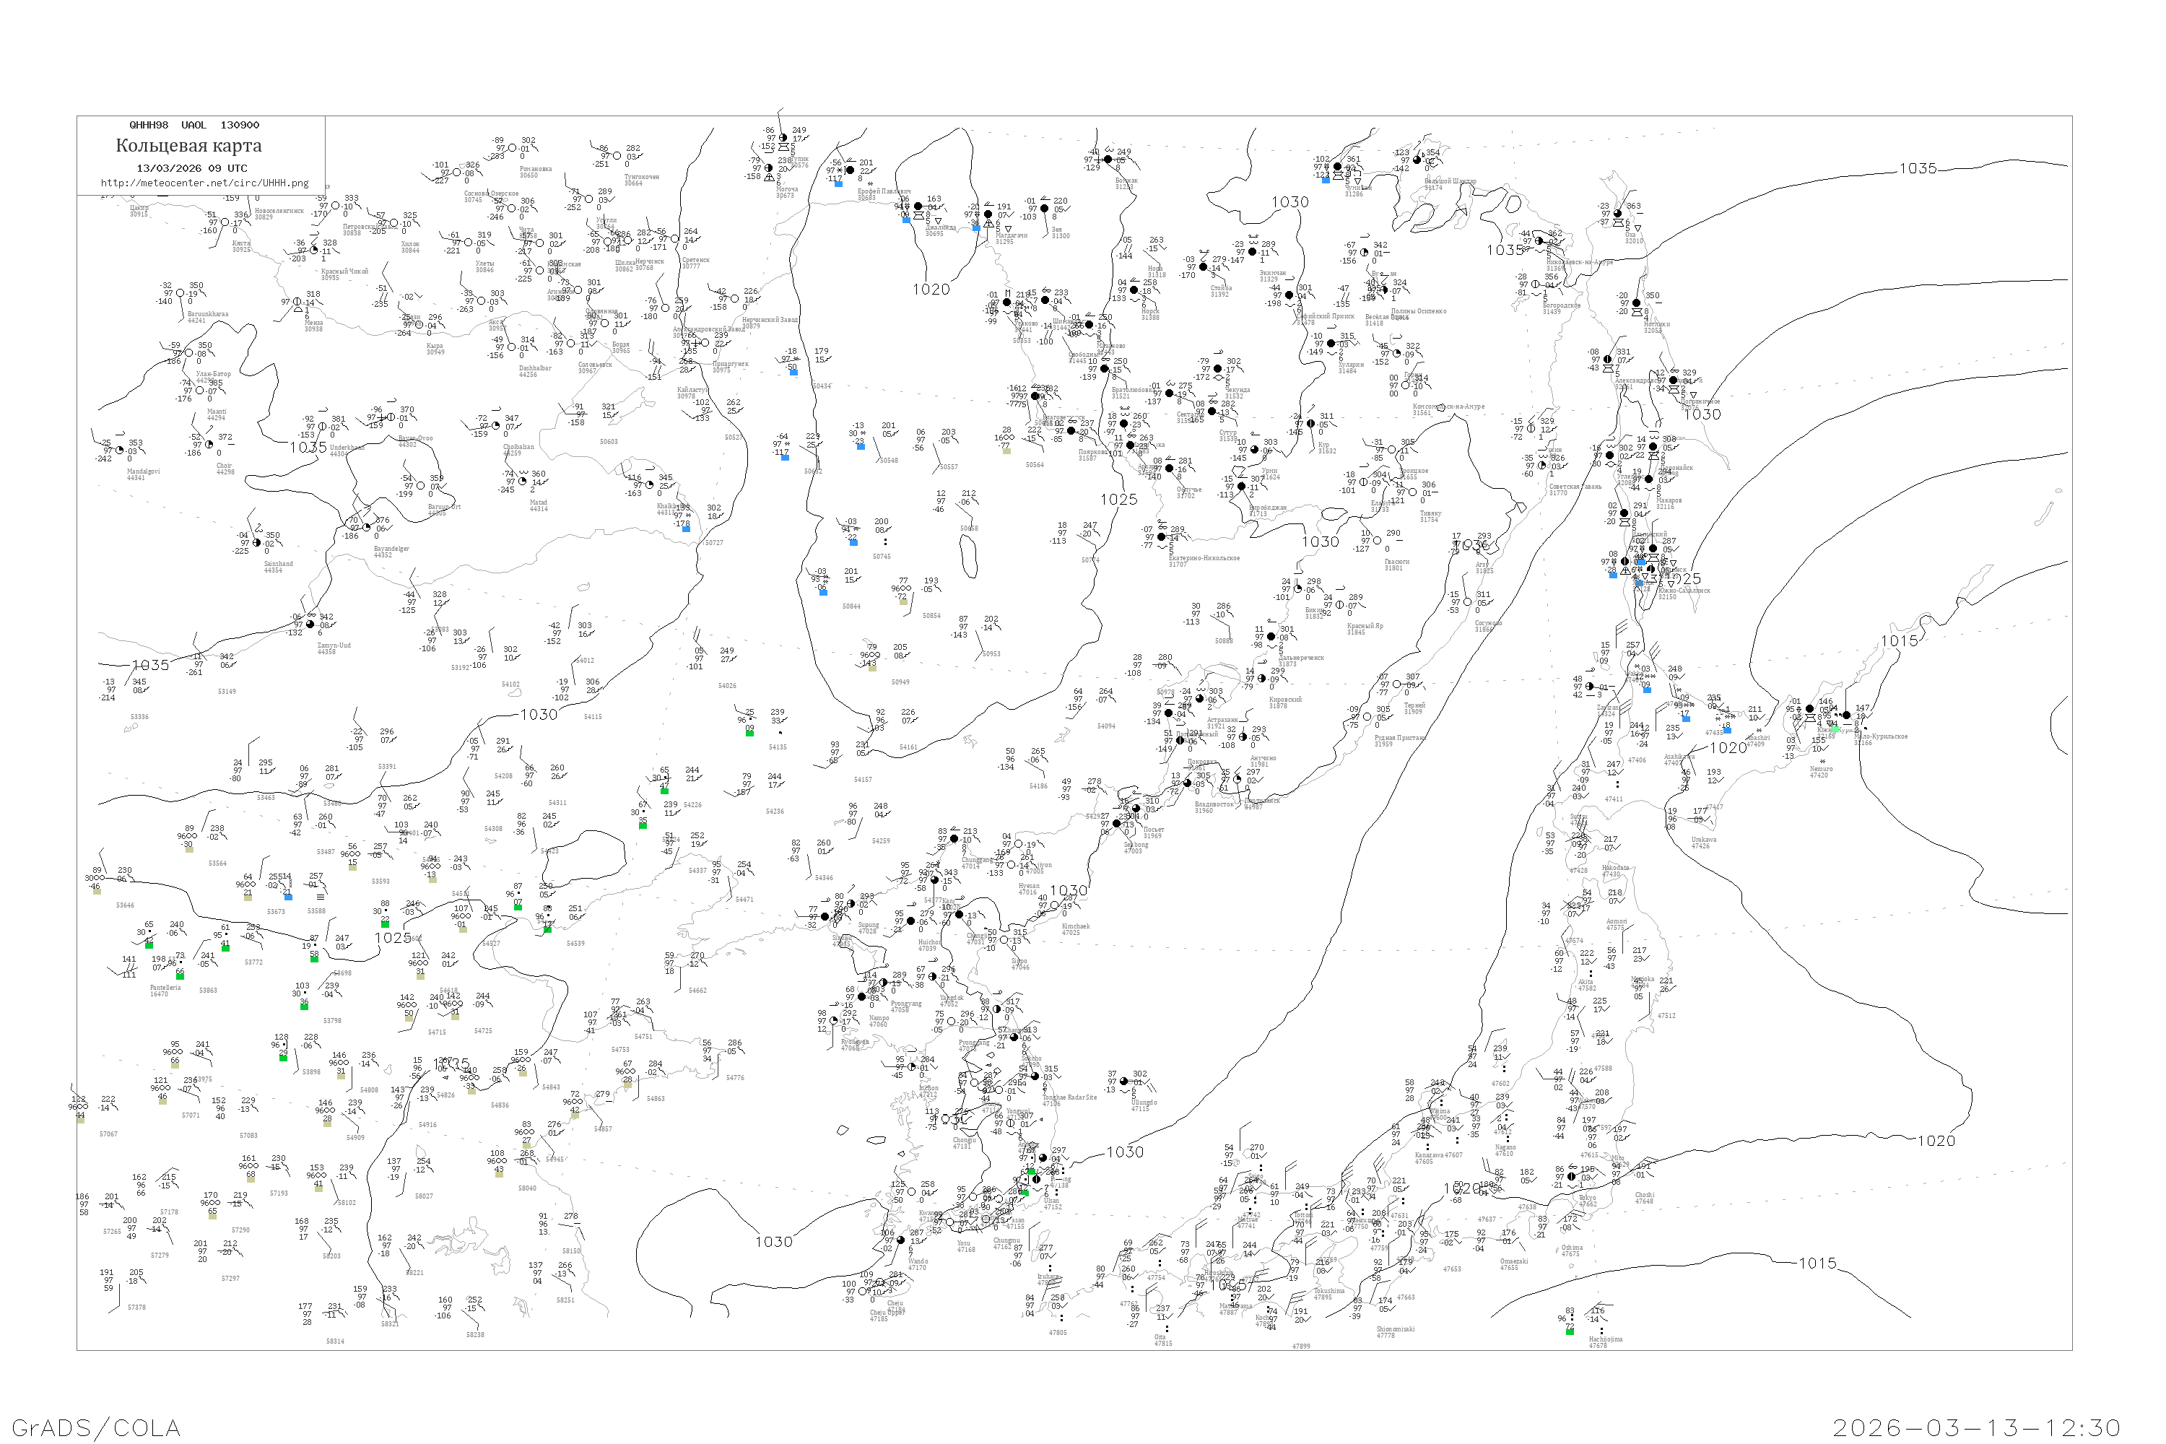Click the Улан-Батор station label

click(x=214, y=374)
